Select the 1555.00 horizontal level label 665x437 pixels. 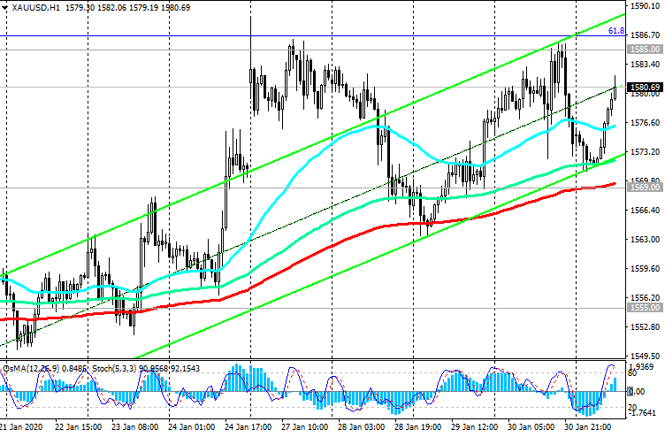click(645, 308)
